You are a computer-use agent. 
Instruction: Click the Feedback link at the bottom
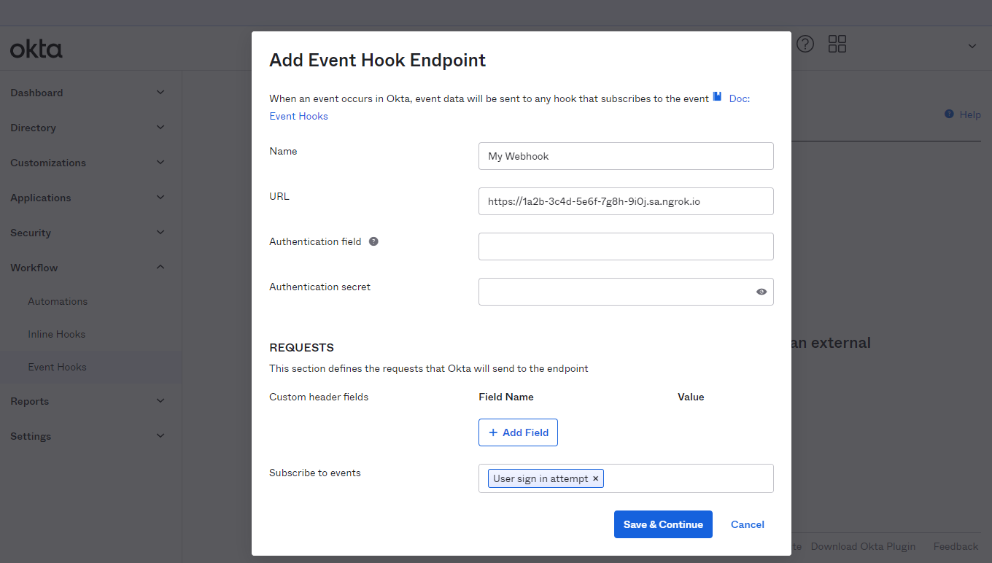[x=955, y=545]
